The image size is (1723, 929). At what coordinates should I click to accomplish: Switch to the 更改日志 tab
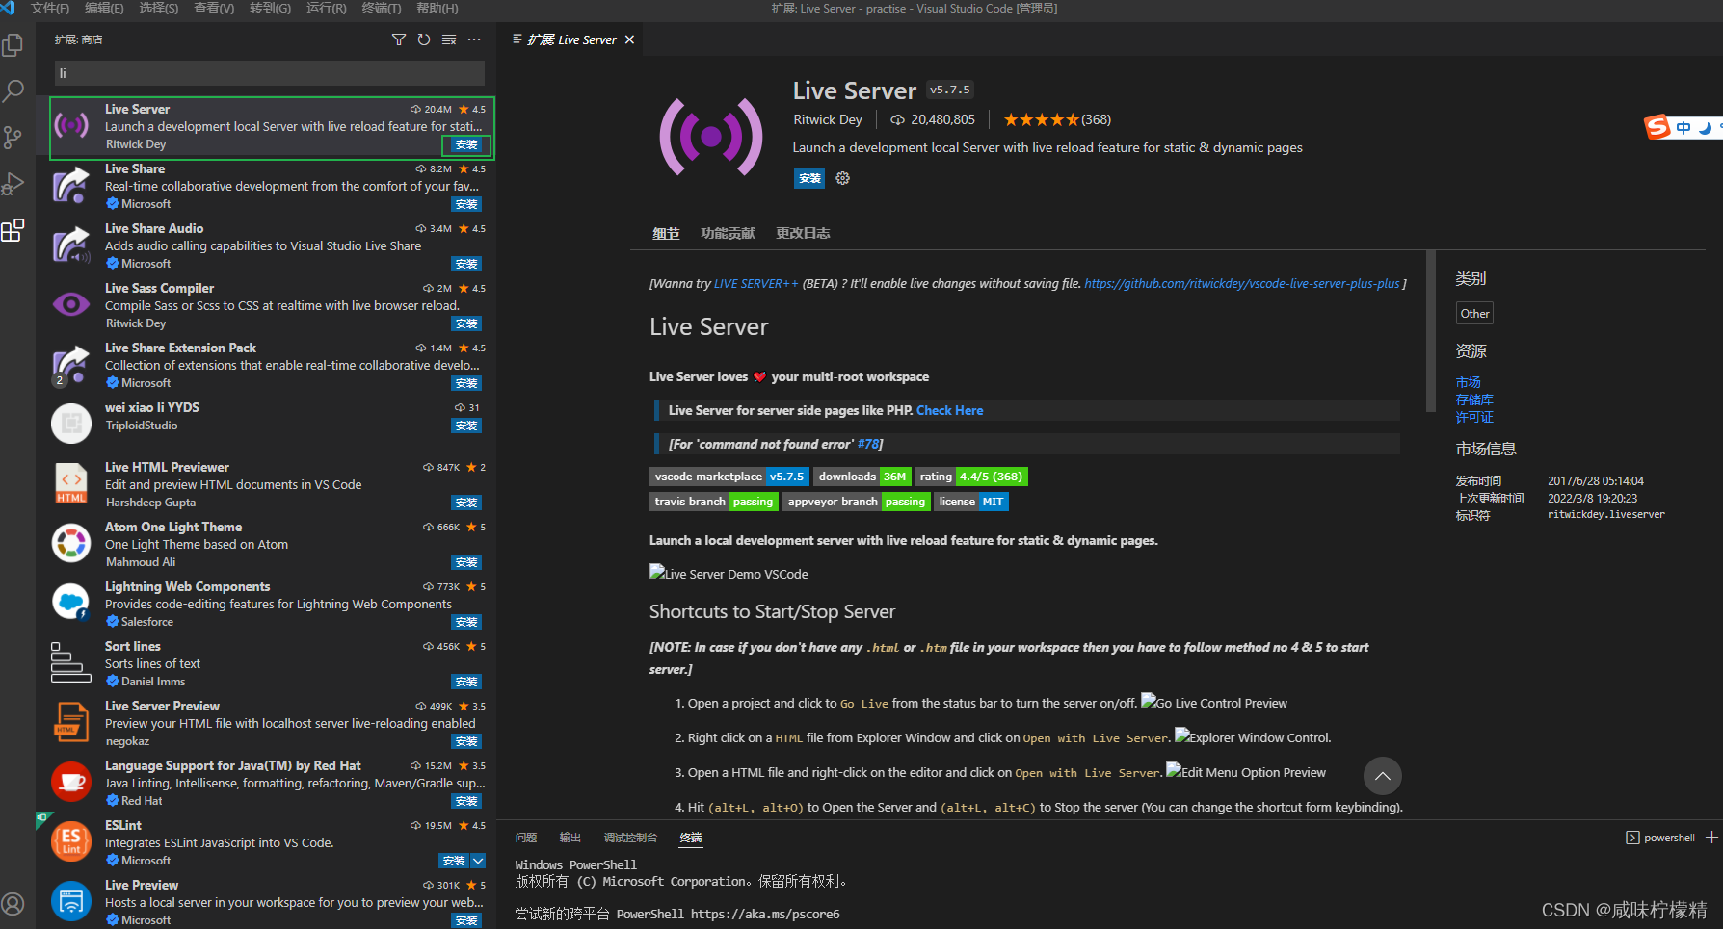tap(803, 233)
